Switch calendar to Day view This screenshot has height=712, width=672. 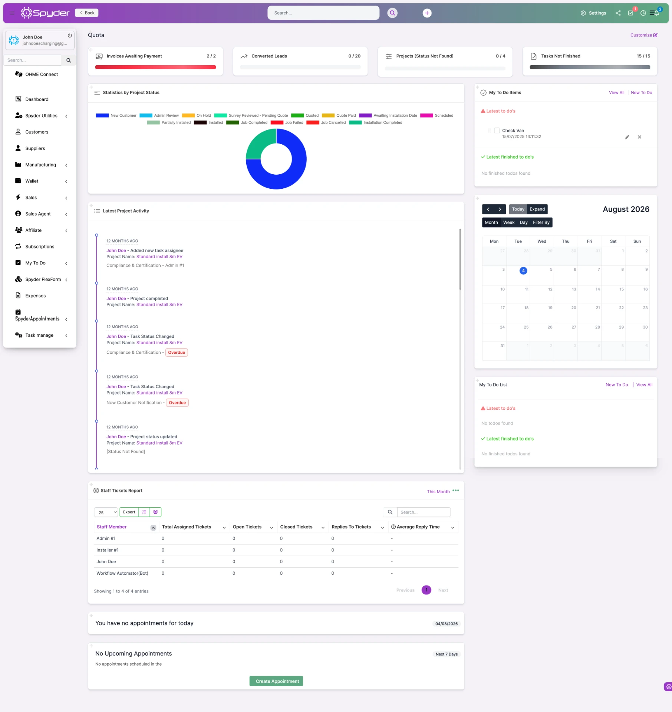[x=523, y=222]
